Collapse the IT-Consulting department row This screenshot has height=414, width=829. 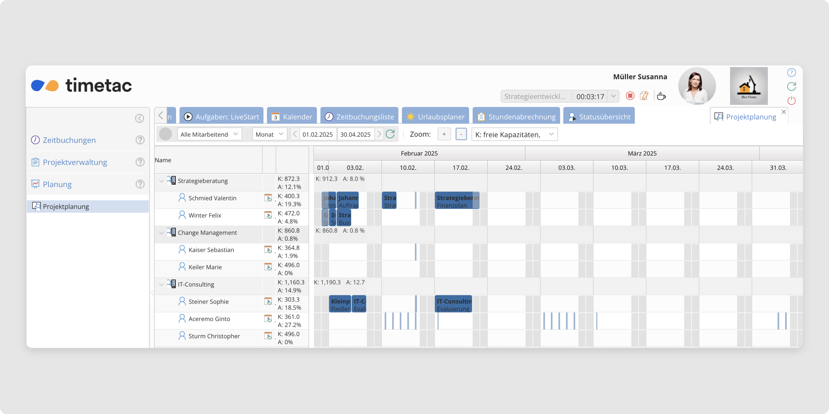tap(162, 285)
